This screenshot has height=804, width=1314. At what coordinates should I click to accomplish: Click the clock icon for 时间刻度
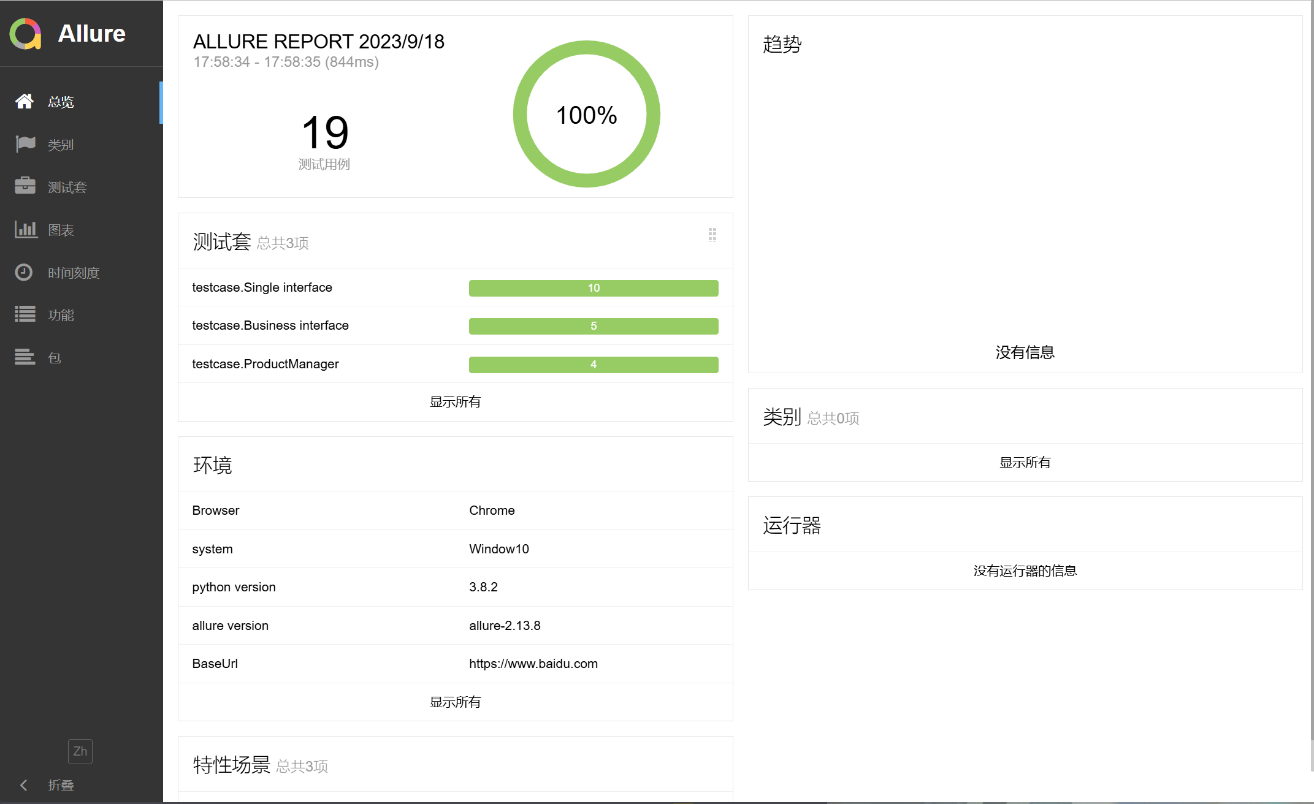24,272
